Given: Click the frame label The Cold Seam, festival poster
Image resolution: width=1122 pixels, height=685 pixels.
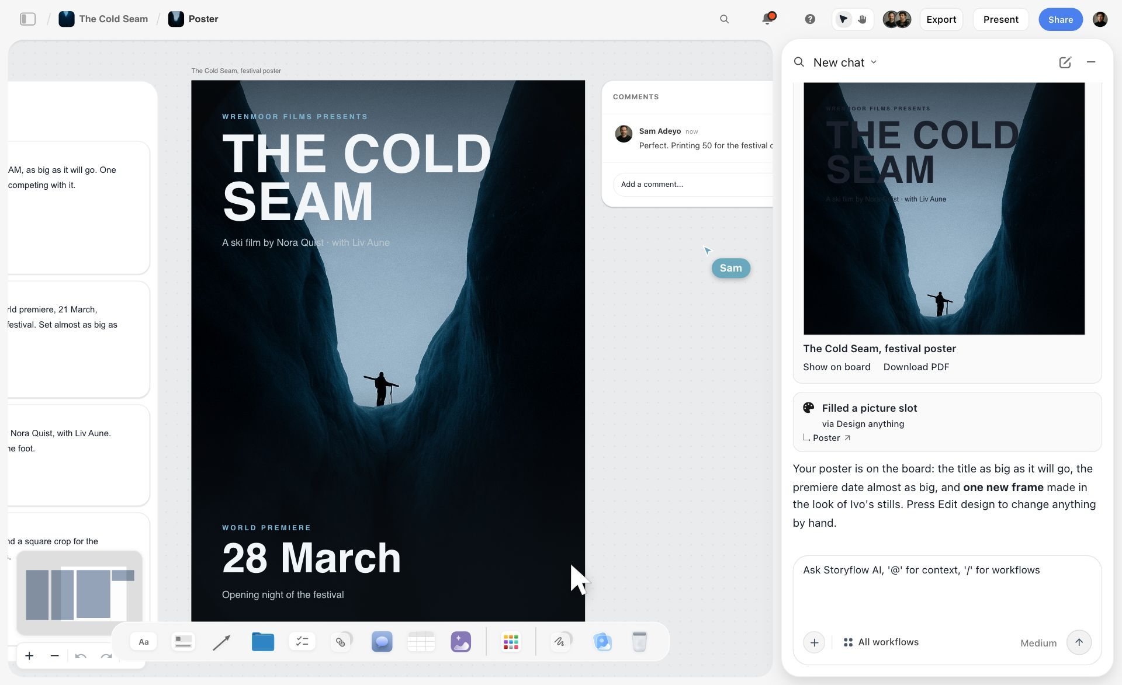Looking at the screenshot, I should (x=236, y=71).
